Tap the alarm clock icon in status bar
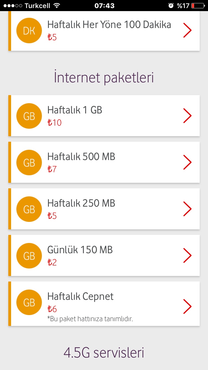208x370 pixels. (x=171, y=6)
